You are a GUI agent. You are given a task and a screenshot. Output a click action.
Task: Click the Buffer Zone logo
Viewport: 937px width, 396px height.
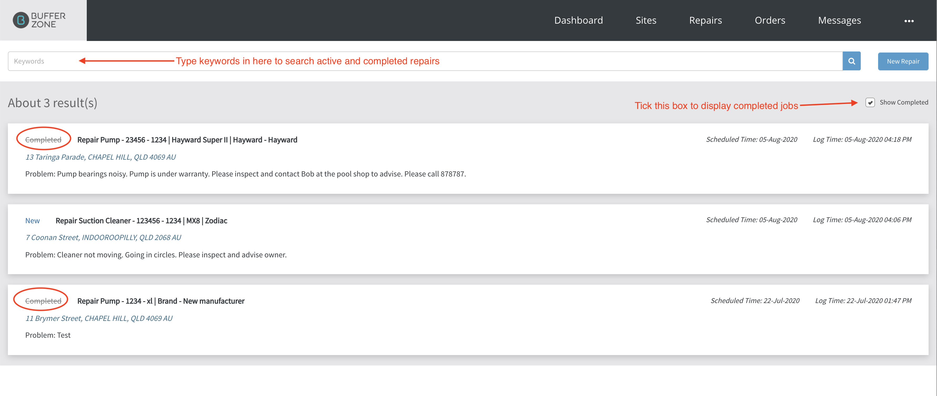click(x=39, y=20)
